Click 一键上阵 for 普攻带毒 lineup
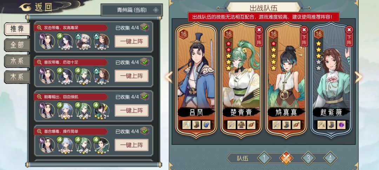The height and width of the screenshot is (170, 379). (132, 76)
